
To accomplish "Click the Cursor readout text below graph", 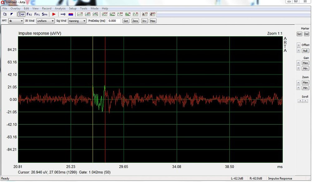I will (x=47, y=172).
